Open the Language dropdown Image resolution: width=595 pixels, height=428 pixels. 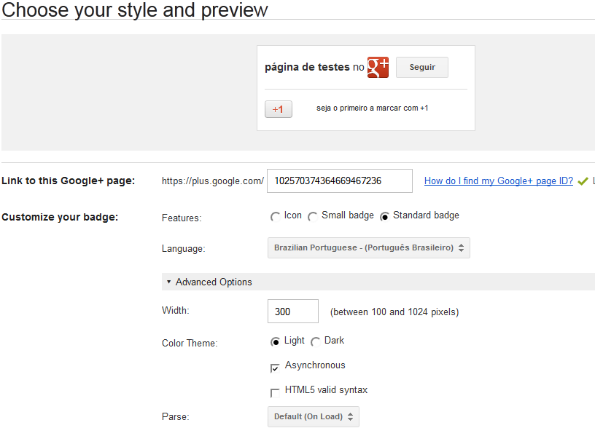[368, 247]
